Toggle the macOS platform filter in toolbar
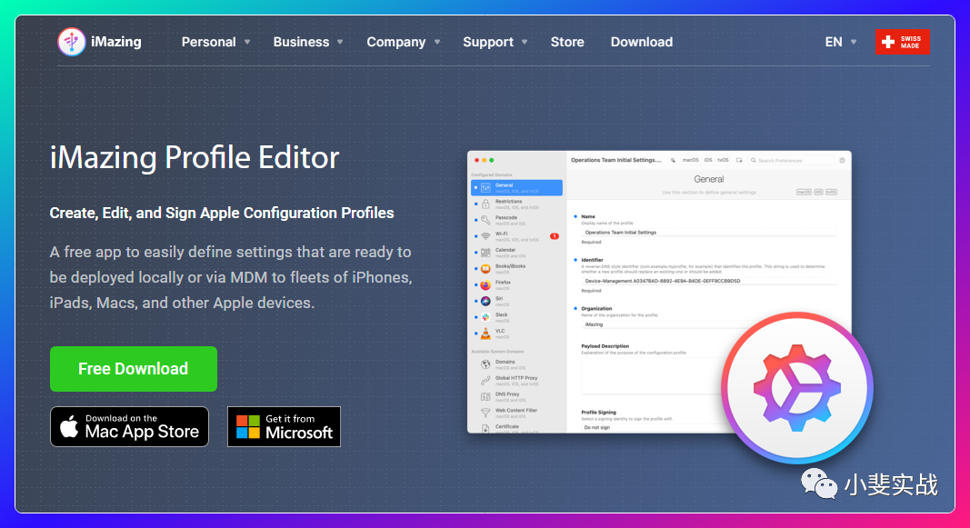Viewport: 970px width, 528px height. [690, 160]
